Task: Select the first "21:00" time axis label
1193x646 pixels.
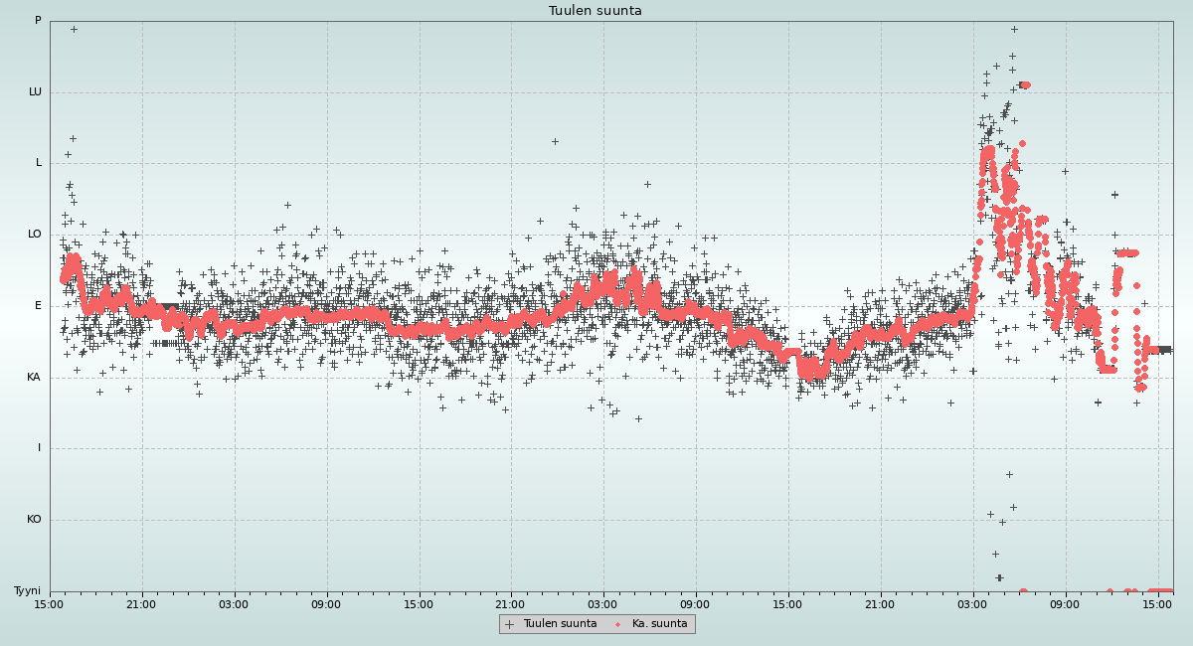Action: [141, 603]
